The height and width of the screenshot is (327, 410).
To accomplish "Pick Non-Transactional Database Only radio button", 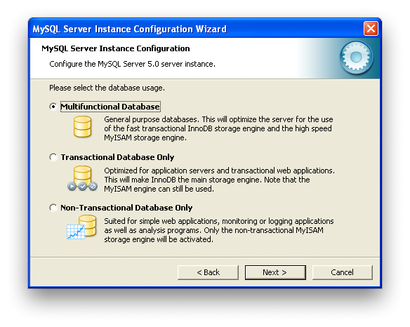I will click(53, 208).
